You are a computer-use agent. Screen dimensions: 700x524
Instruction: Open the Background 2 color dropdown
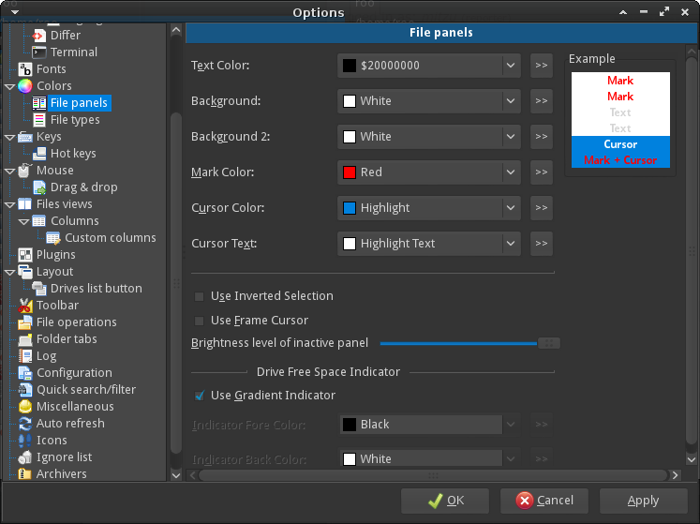point(511,137)
